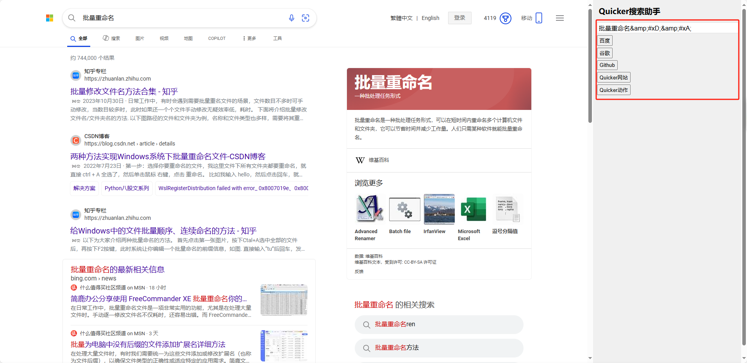Click the MSN source icon for FreeCommander news
Screen dimensions: 747x363
(74, 288)
